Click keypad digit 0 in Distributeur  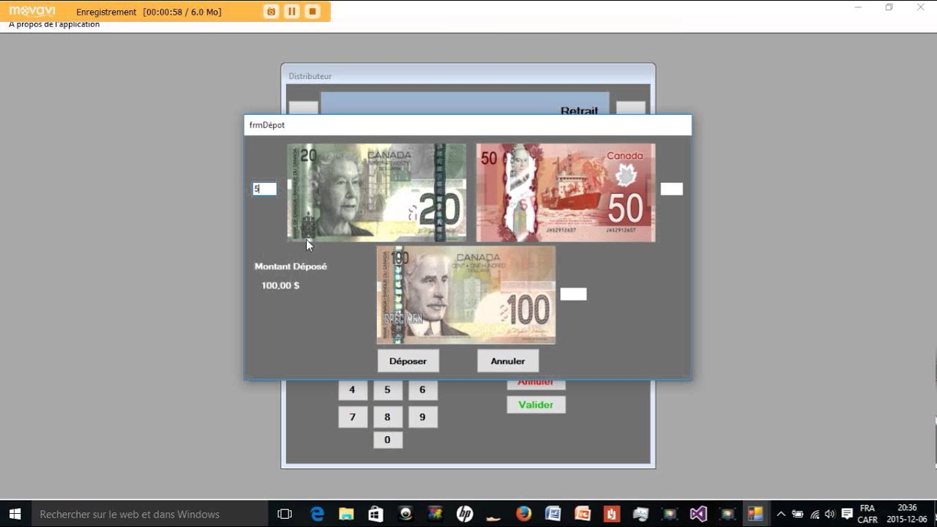(x=387, y=440)
